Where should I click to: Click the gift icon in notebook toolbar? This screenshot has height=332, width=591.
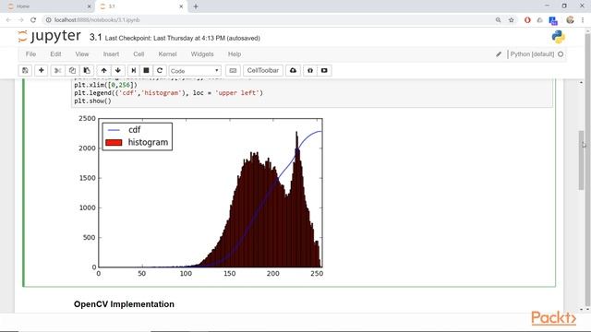(x=310, y=70)
